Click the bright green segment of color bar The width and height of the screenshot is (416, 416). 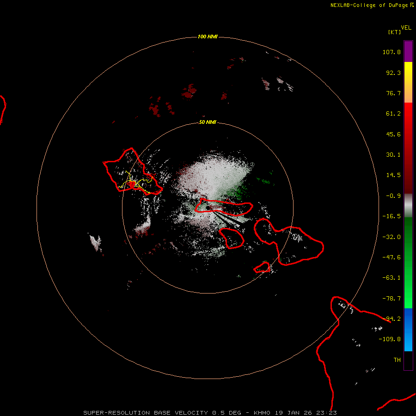click(408, 263)
